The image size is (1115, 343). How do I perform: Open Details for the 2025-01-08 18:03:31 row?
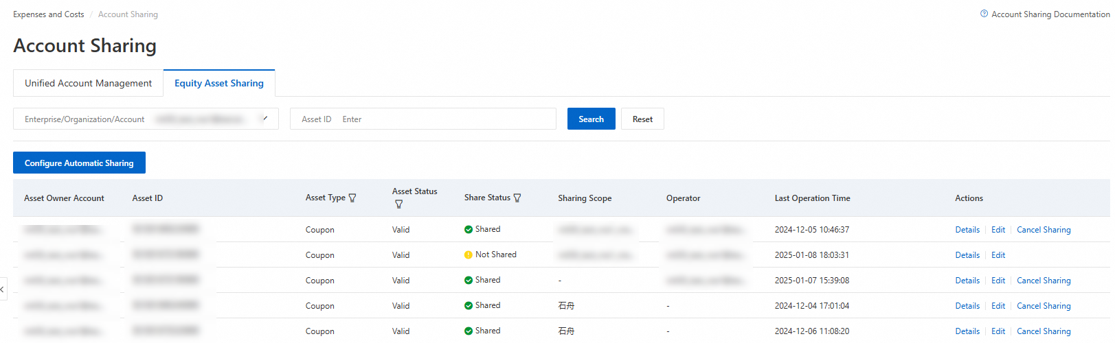coord(967,255)
